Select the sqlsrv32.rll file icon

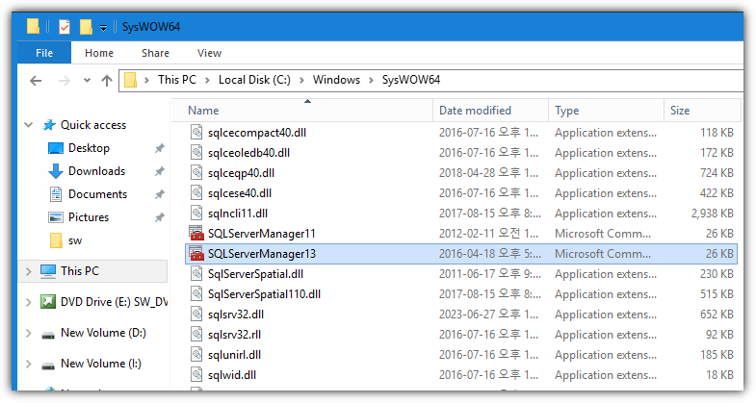pyautogui.click(x=196, y=335)
